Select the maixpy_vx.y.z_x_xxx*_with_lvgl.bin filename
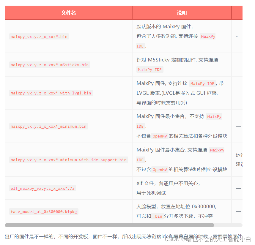This screenshot has height=245, width=255. pos(51,93)
